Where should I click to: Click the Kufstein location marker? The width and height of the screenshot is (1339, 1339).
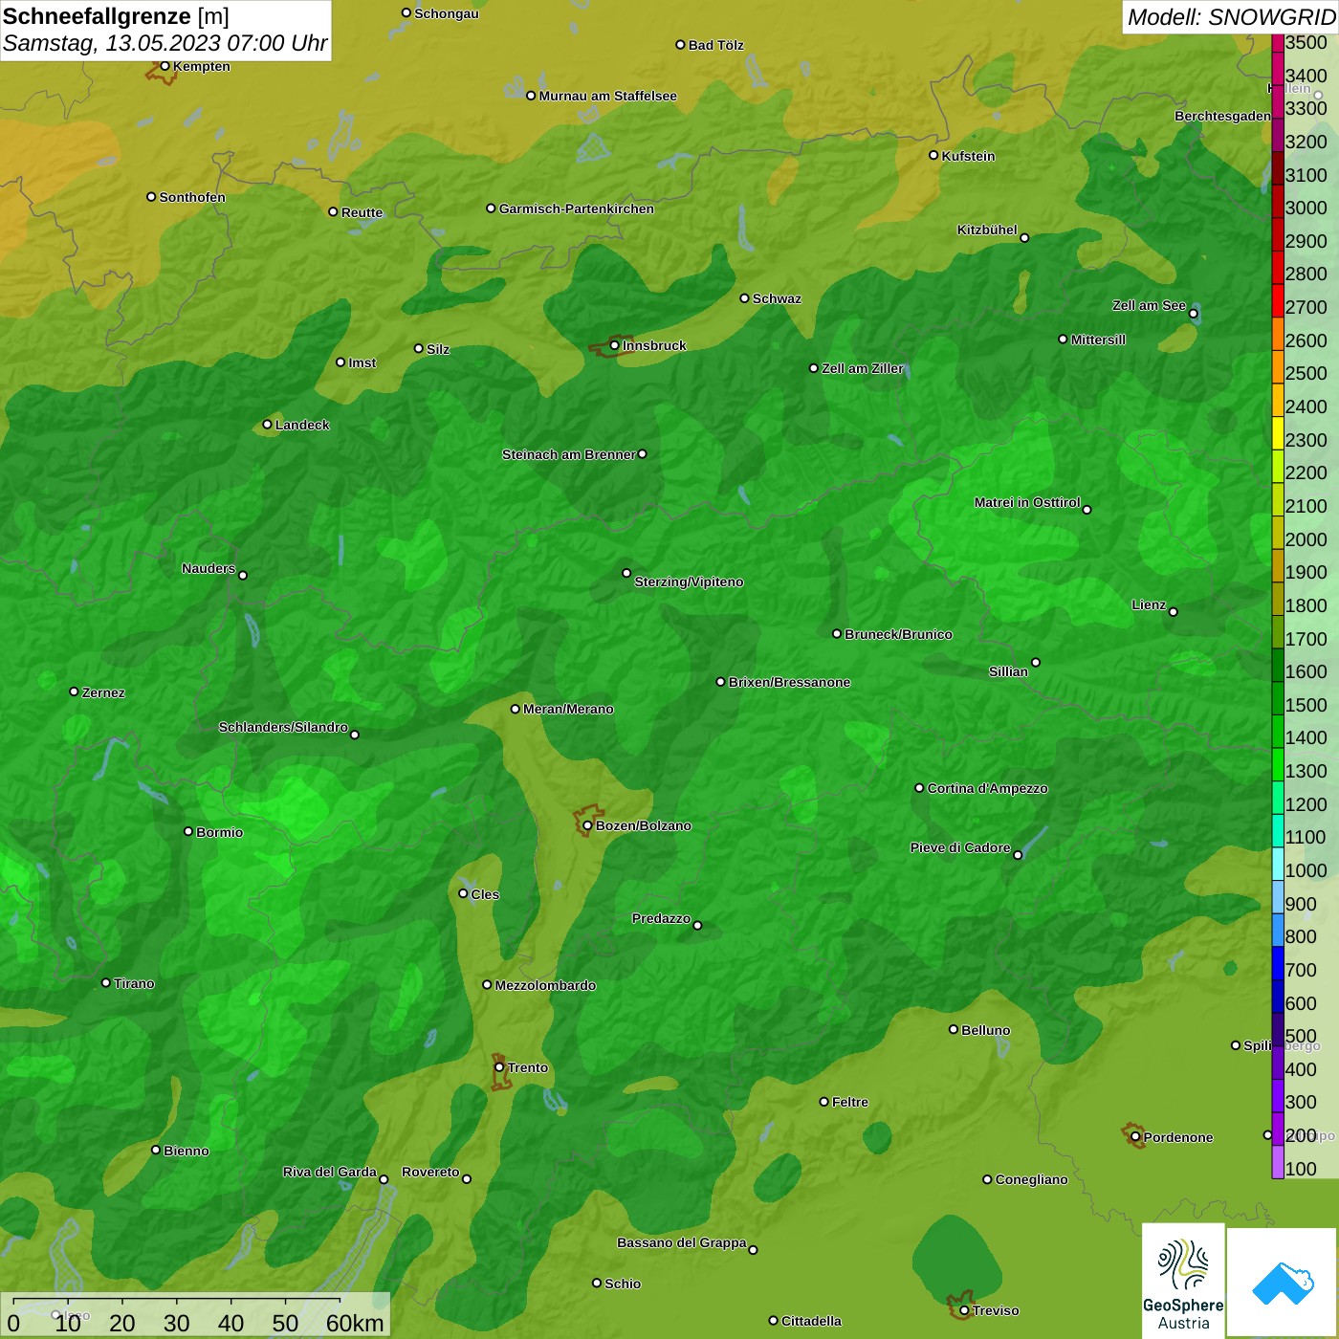tap(933, 155)
